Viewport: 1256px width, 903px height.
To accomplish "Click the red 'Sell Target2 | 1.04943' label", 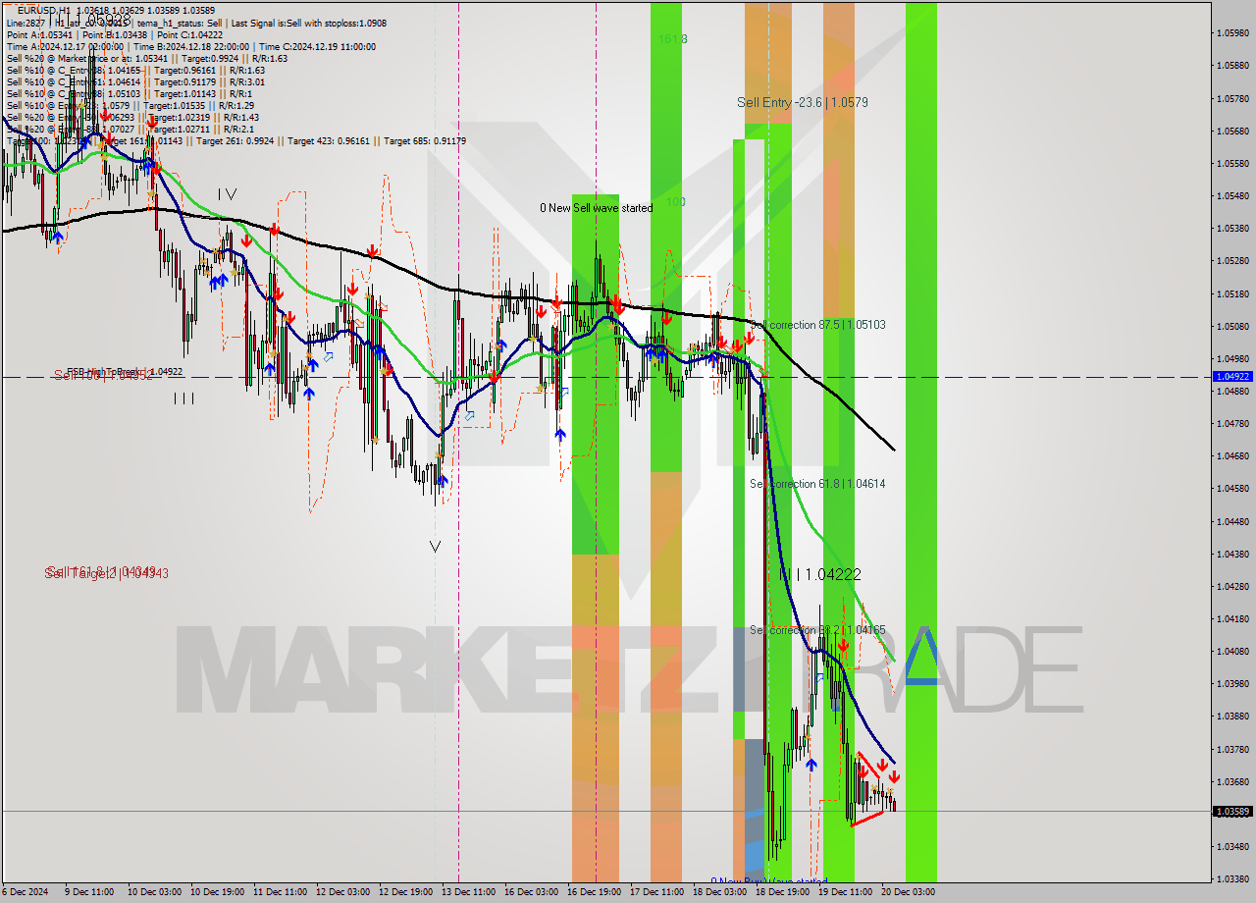I will click(107, 572).
